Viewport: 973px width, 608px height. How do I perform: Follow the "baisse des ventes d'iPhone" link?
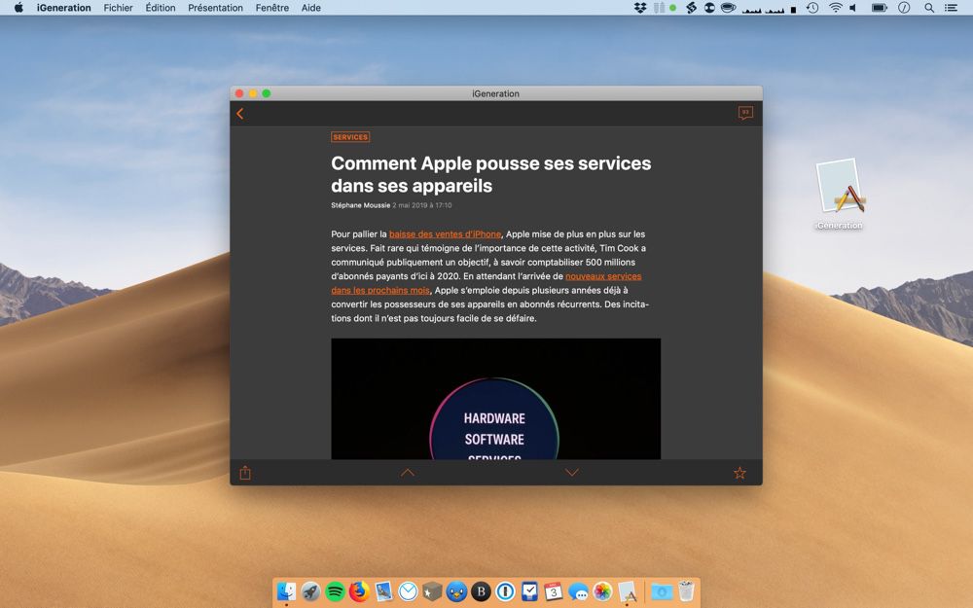pyautogui.click(x=445, y=233)
